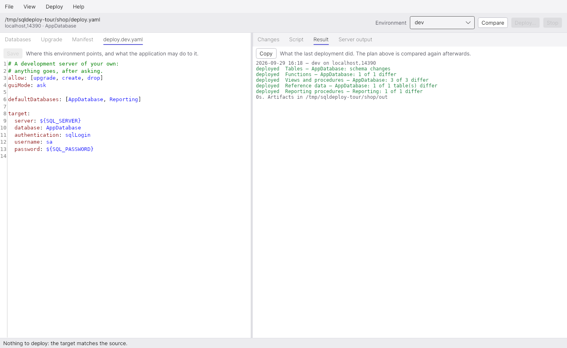This screenshot has height=348, width=567.
Task: Select the Result tab
Action: click(321, 39)
